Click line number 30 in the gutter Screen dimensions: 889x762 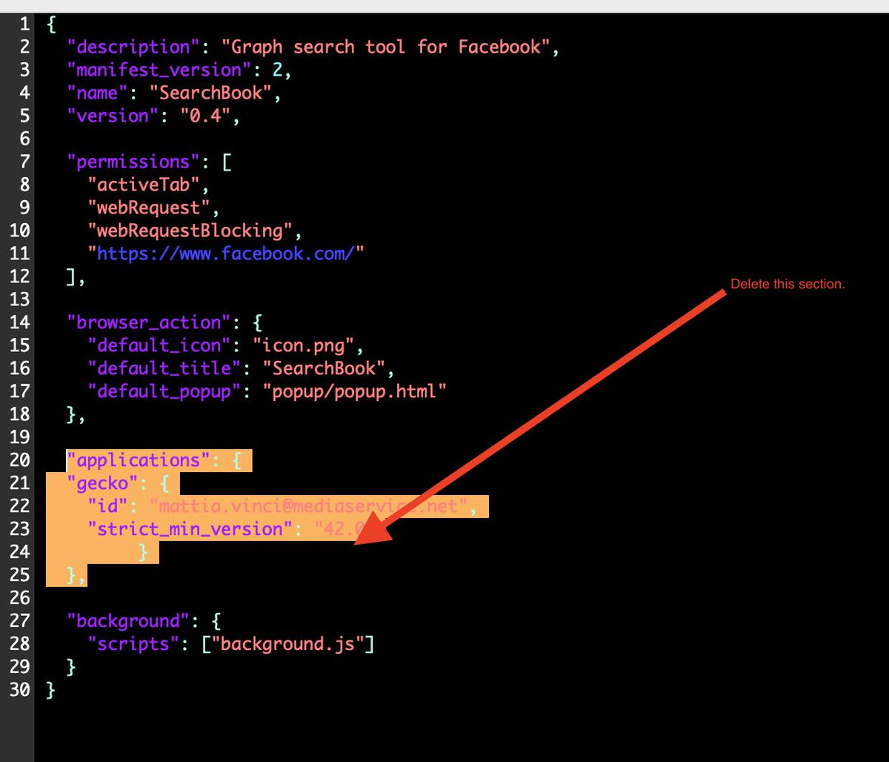pyautogui.click(x=20, y=690)
